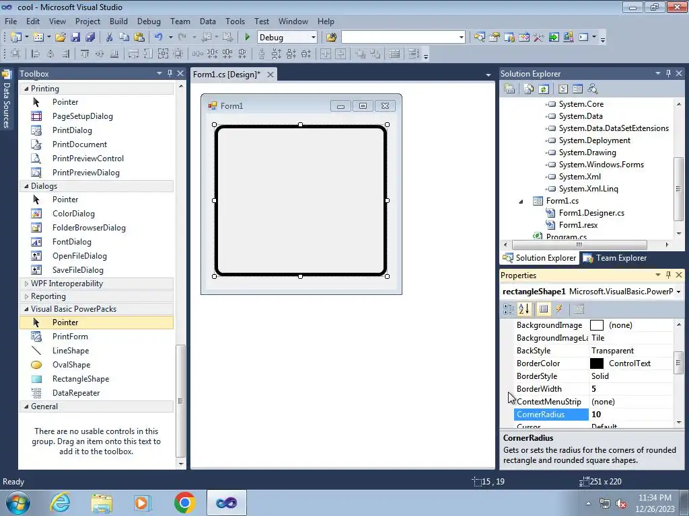Collapse the Printing toolbox group
The height and width of the screenshot is (516, 689).
click(26, 89)
